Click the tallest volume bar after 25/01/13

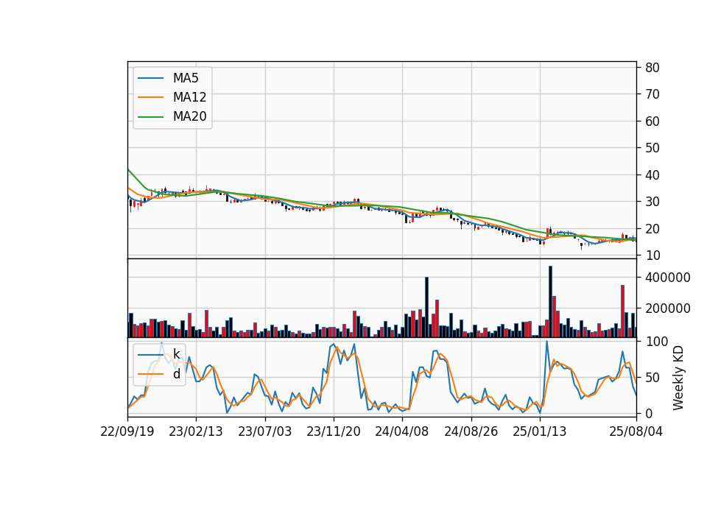pyautogui.click(x=550, y=302)
